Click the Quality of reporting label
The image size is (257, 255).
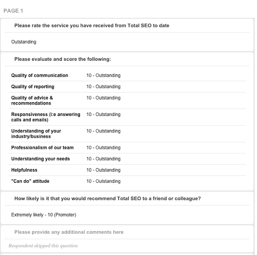pos(33,86)
